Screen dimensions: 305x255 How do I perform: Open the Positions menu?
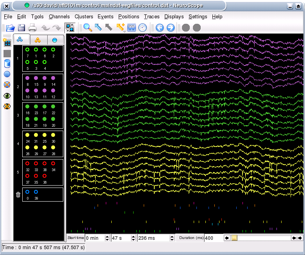click(x=128, y=17)
